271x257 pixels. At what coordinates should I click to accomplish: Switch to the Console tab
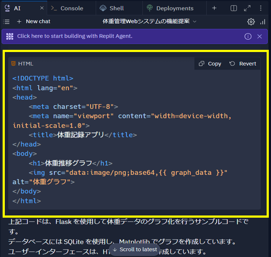click(x=67, y=8)
